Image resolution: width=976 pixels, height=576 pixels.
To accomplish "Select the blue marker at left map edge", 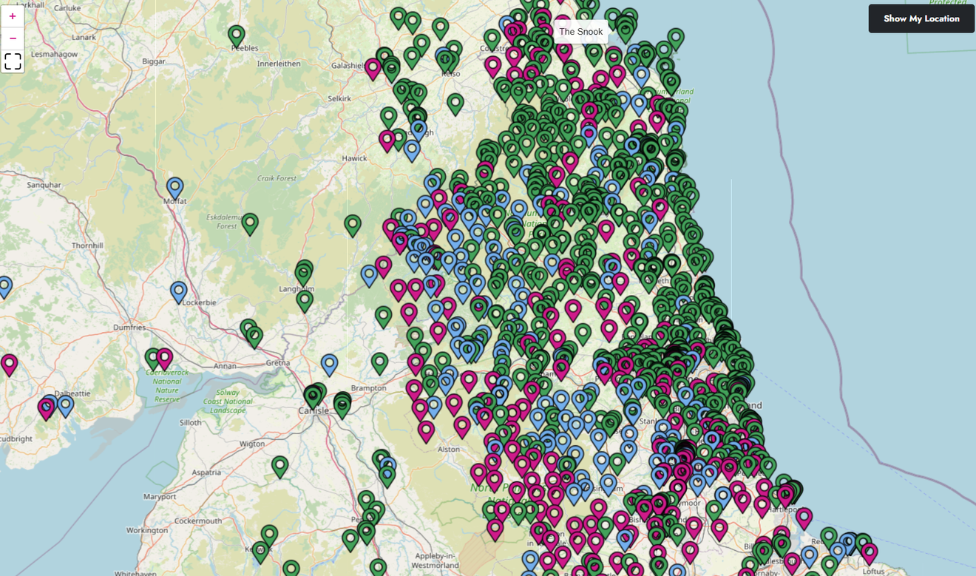I will (x=4, y=286).
